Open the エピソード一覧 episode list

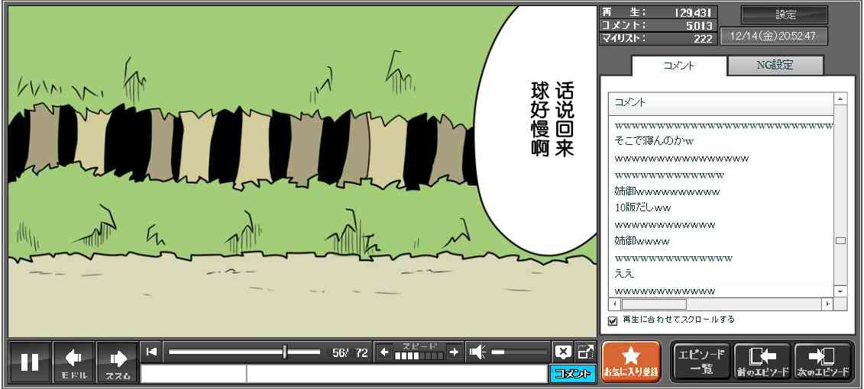tap(701, 362)
